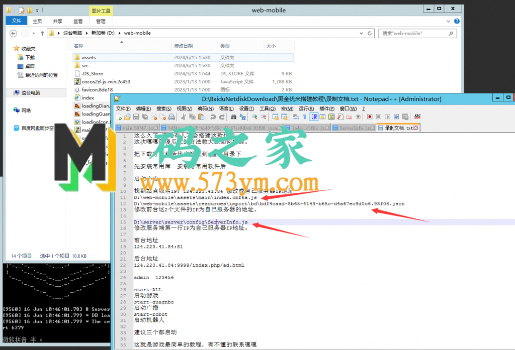This screenshot has width=515, height=350.
Task: Toggle synchronized vertical scrolling
Action: point(275,117)
